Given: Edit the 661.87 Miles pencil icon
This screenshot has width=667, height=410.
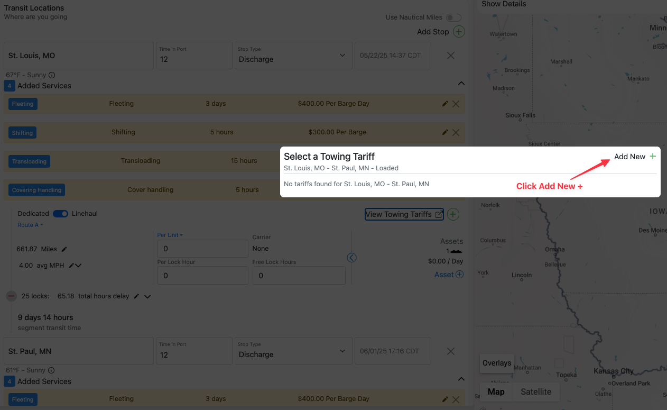Looking at the screenshot, I should pos(64,249).
